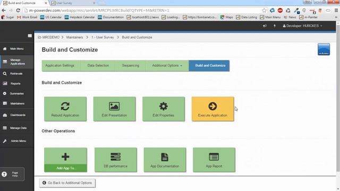Click the m-Power logo at top right
340x191 pixels.
pyautogui.click(x=324, y=49)
